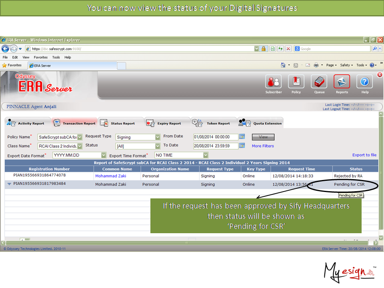Open the From Date calendar picker
This screenshot has height=288, width=384.
(x=242, y=137)
